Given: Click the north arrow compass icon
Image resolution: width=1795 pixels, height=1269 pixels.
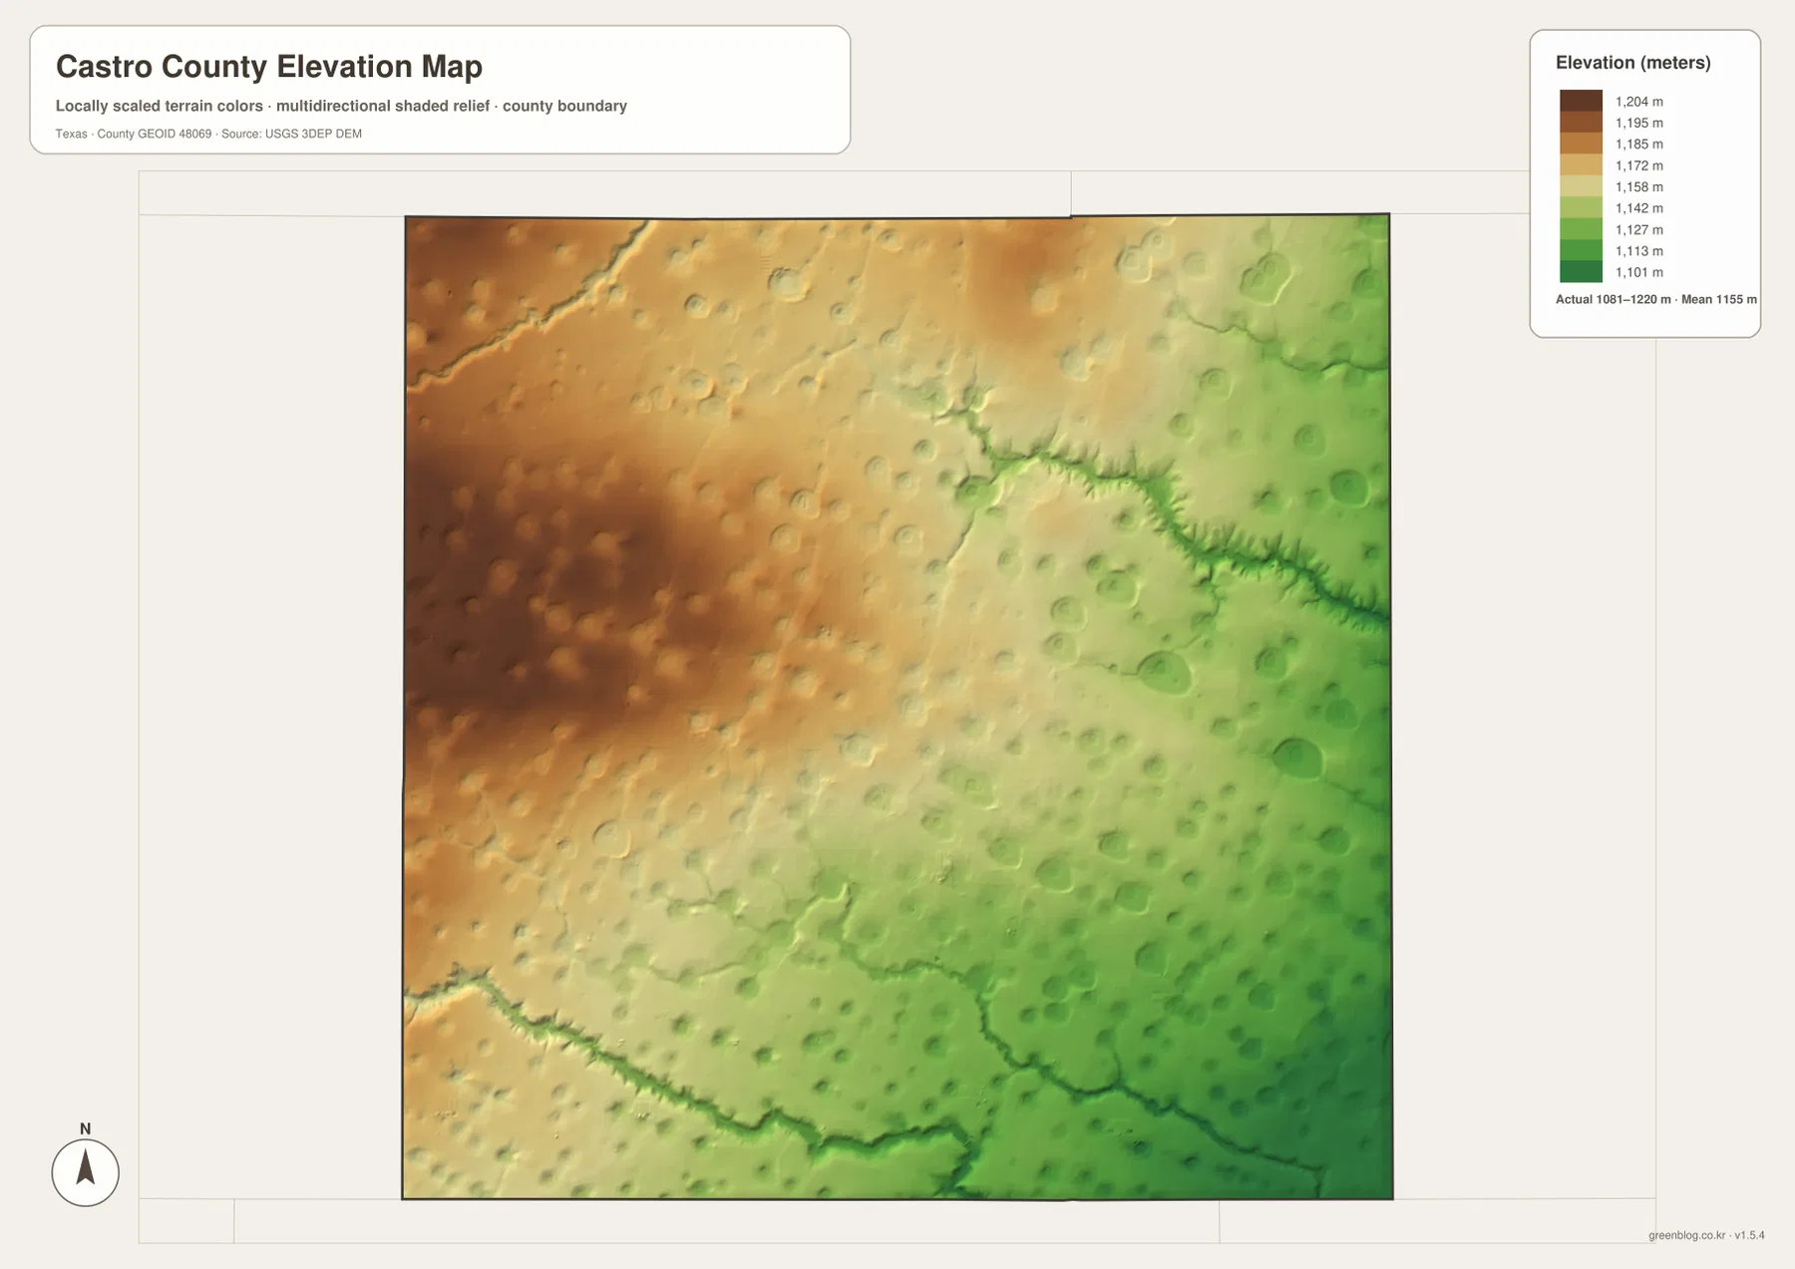Looking at the screenshot, I should (86, 1172).
